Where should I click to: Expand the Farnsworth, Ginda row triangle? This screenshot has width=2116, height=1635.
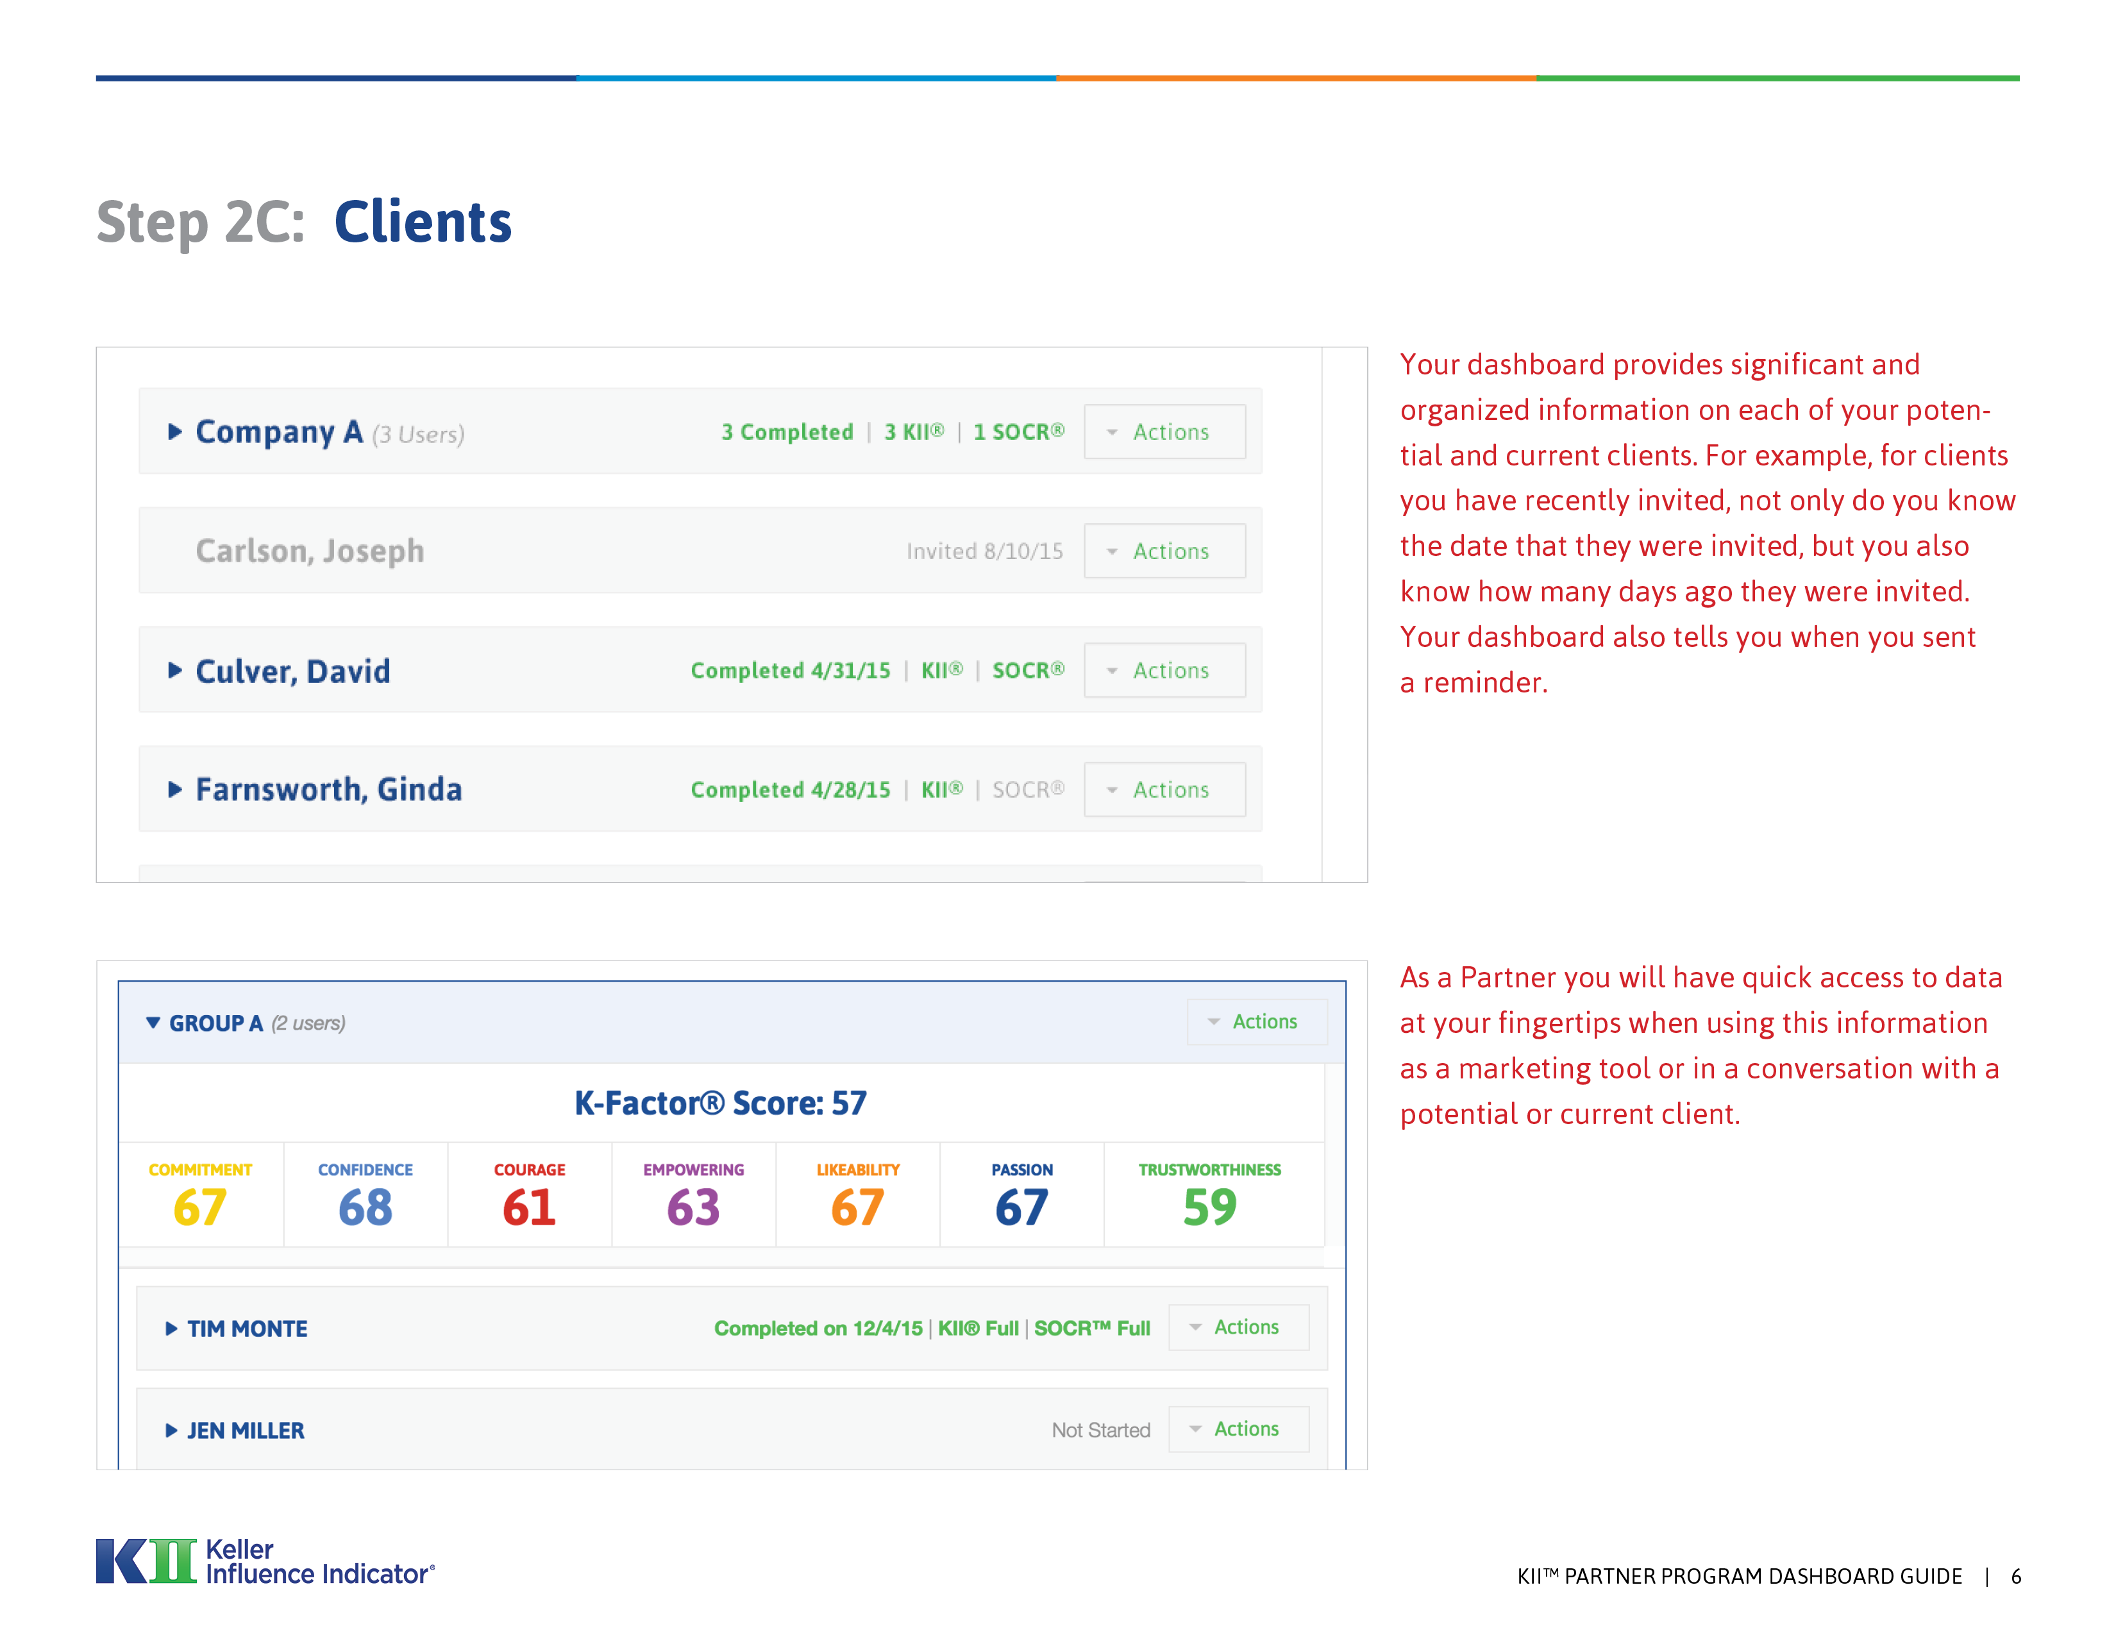pos(174,789)
